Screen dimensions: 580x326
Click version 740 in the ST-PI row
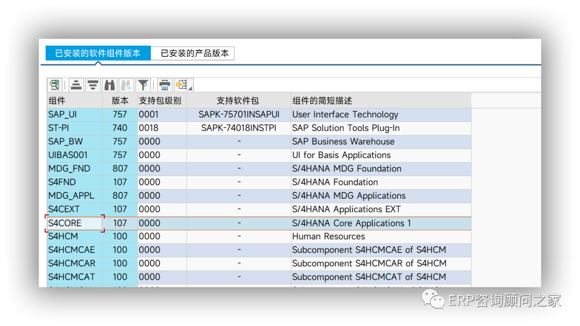point(120,128)
